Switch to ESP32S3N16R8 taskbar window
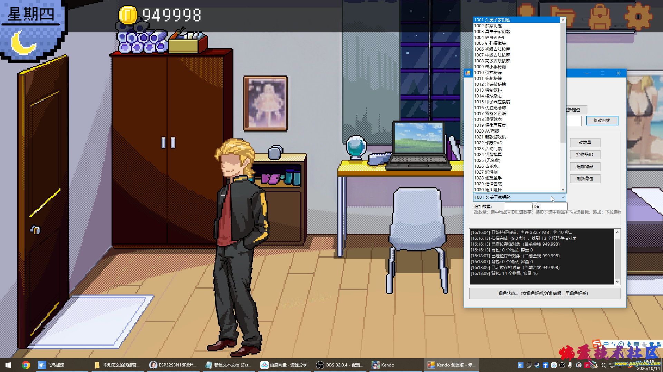The image size is (663, 372). coord(173,365)
